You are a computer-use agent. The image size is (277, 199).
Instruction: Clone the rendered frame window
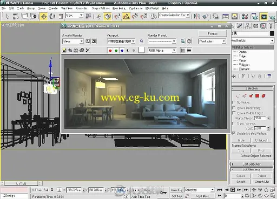pyautogui.click(x=76, y=50)
